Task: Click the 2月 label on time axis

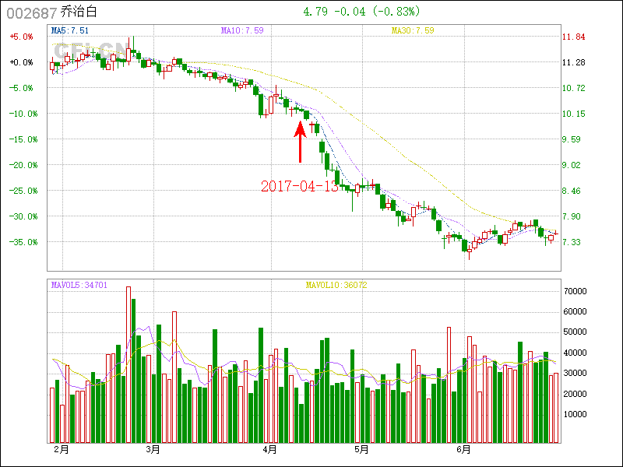Action: click(x=61, y=449)
